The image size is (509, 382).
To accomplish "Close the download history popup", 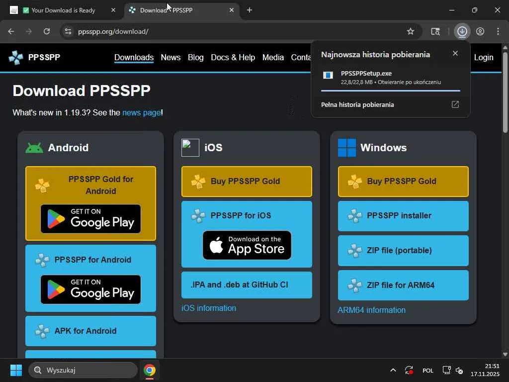I will coord(455,53).
